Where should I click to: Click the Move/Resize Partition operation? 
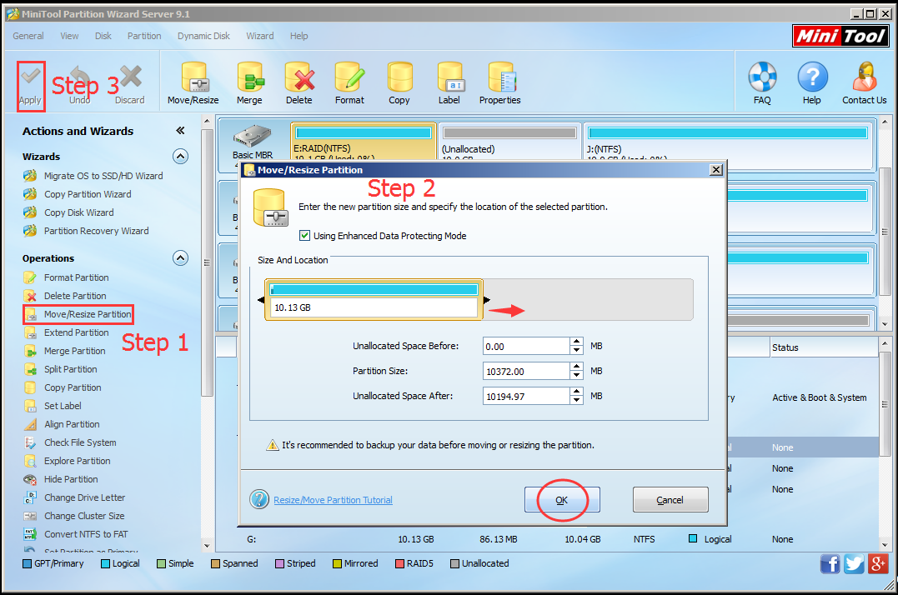88,314
